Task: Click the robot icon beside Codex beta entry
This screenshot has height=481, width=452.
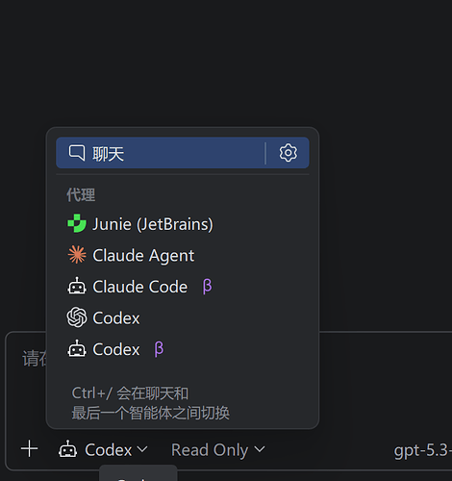Action: 77,349
